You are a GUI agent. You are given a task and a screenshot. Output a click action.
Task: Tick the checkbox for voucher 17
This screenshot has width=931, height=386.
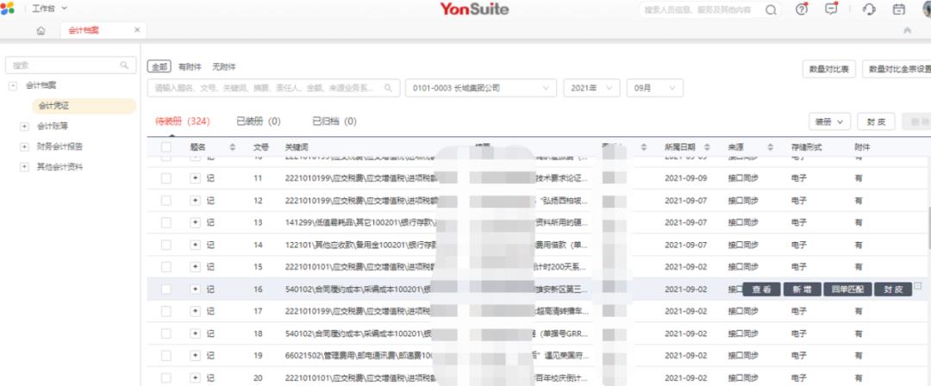(x=166, y=311)
